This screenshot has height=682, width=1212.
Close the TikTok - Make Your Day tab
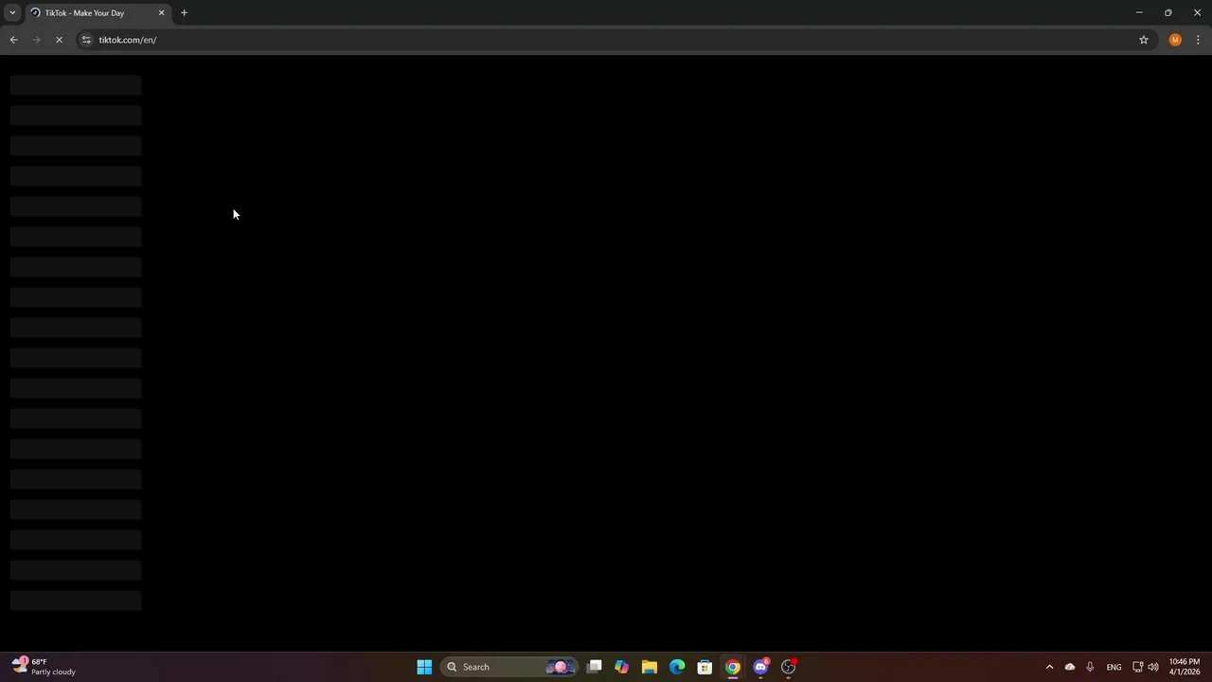click(161, 13)
